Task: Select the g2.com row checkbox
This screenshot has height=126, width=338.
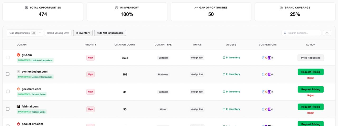Action: [x=8, y=57]
